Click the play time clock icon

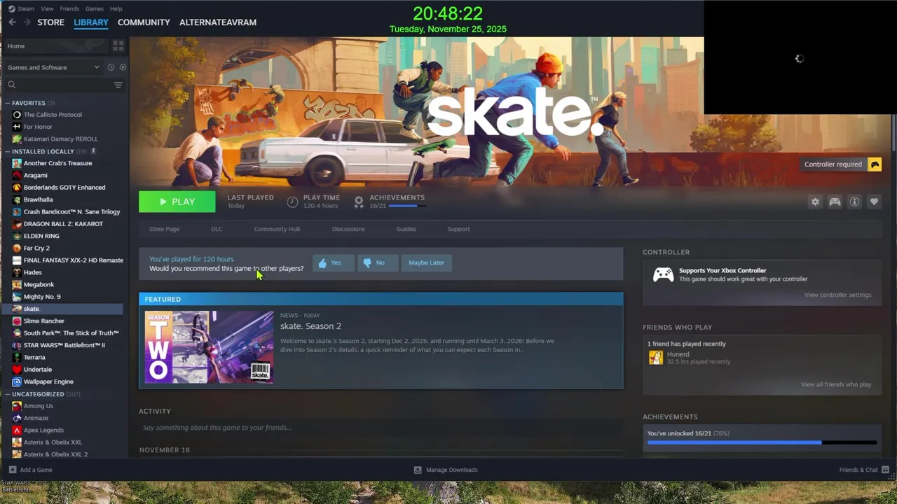(292, 202)
